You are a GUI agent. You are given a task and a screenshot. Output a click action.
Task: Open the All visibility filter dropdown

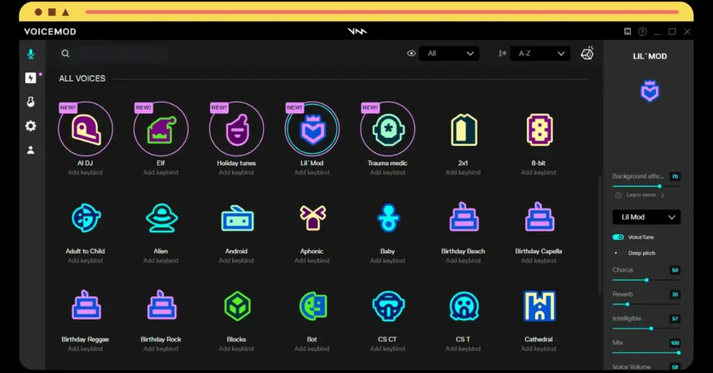(448, 53)
